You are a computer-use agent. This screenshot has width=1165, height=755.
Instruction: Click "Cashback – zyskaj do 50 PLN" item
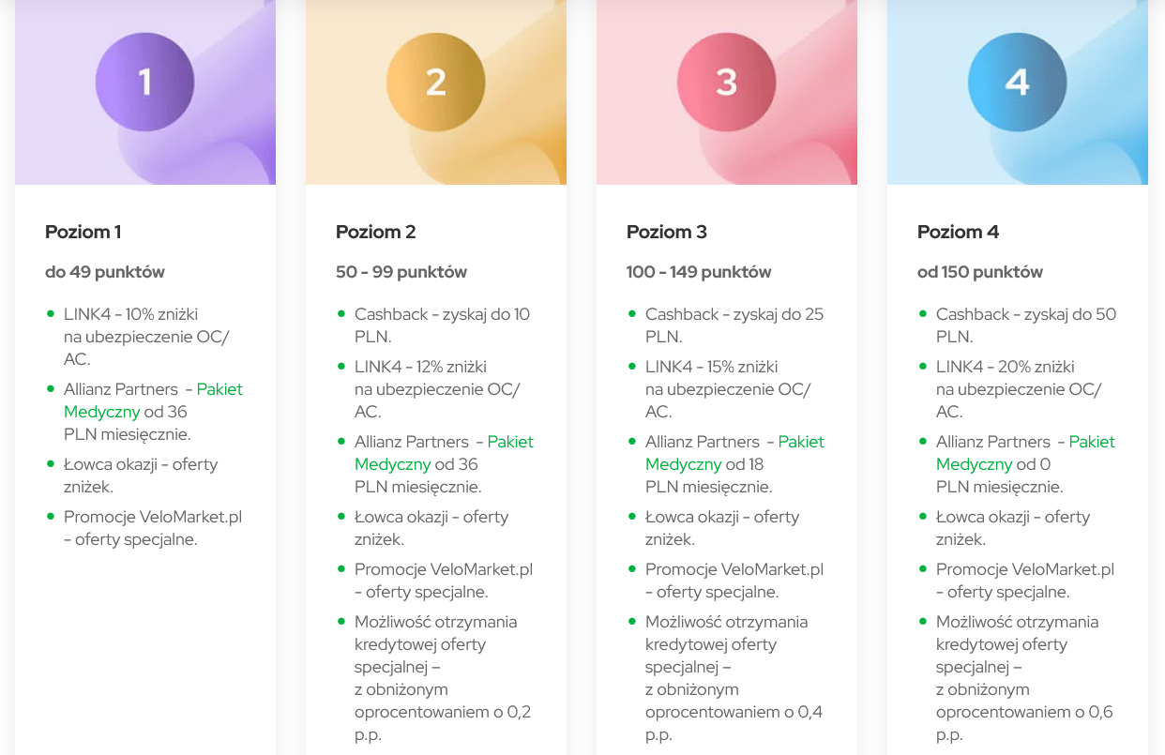coord(1025,325)
